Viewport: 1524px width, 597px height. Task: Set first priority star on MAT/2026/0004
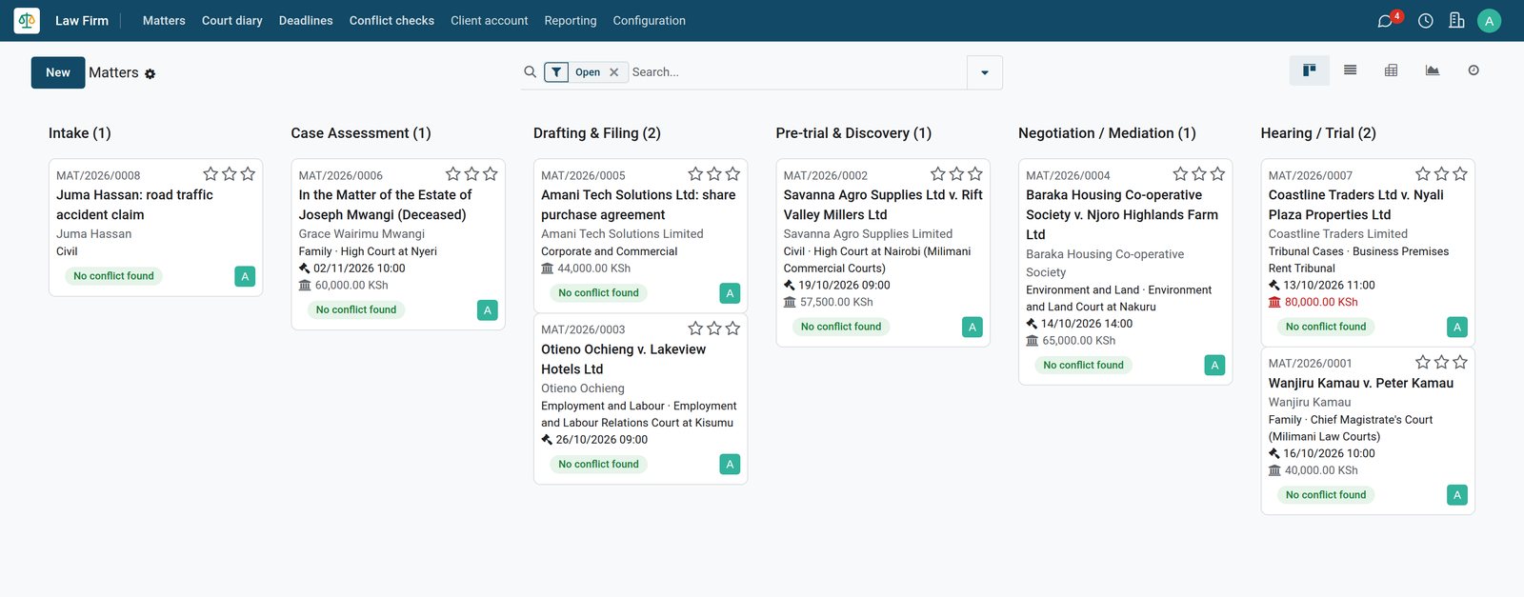(x=1180, y=173)
